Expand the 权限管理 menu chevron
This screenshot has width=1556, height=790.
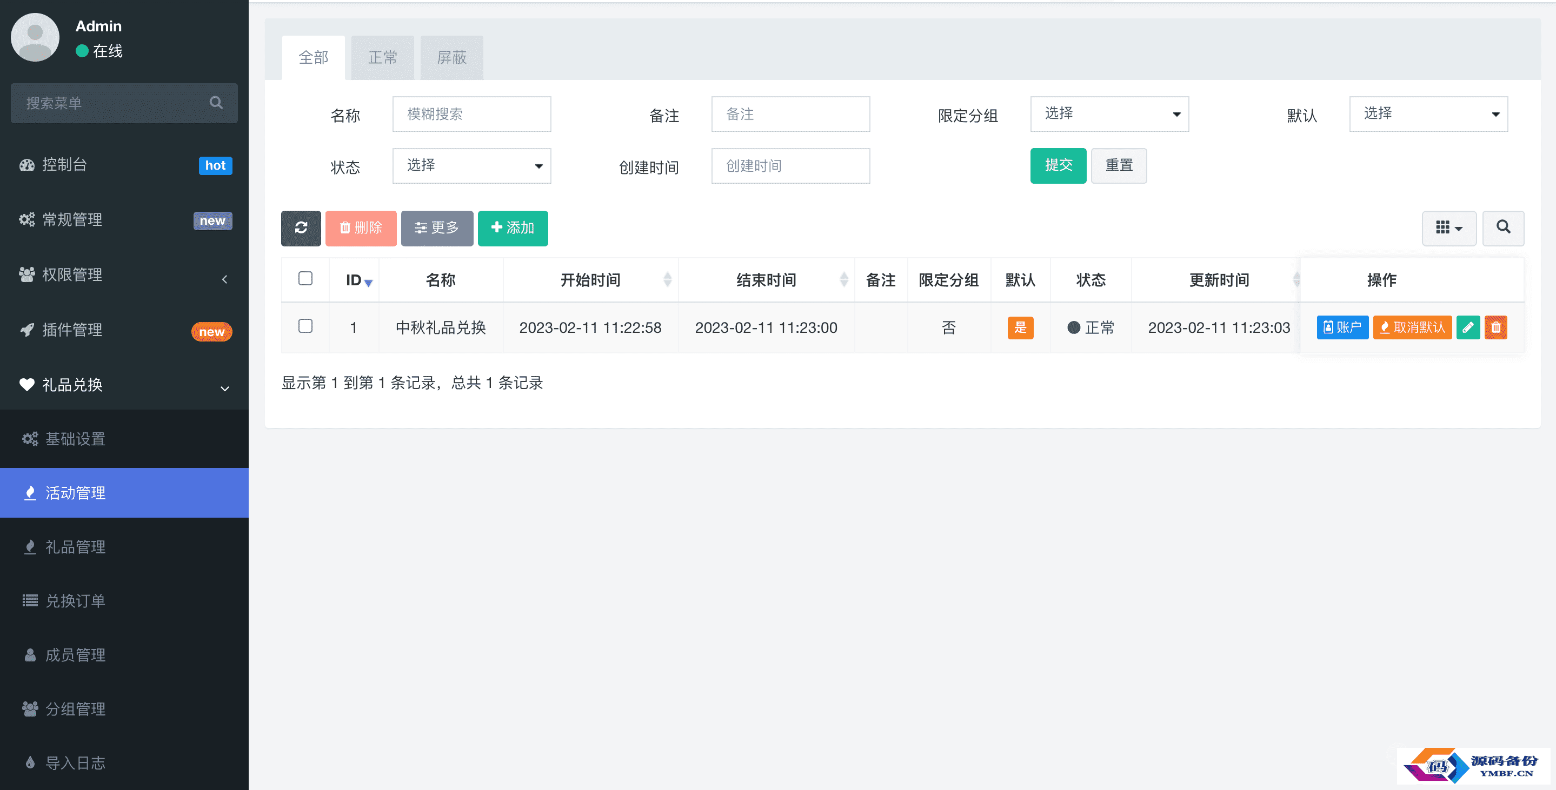pos(225,279)
